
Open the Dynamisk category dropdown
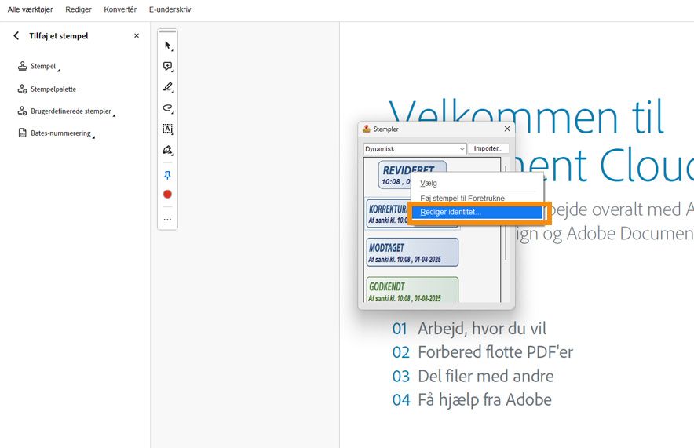point(415,149)
